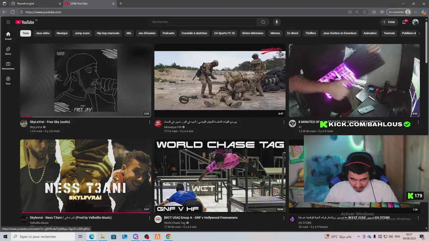The width and height of the screenshot is (429, 241).
Task: Open the browser favorites list icon
Action: [x=374, y=12]
